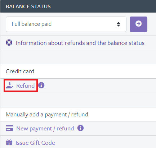Select the Refund link text

coord(26,85)
